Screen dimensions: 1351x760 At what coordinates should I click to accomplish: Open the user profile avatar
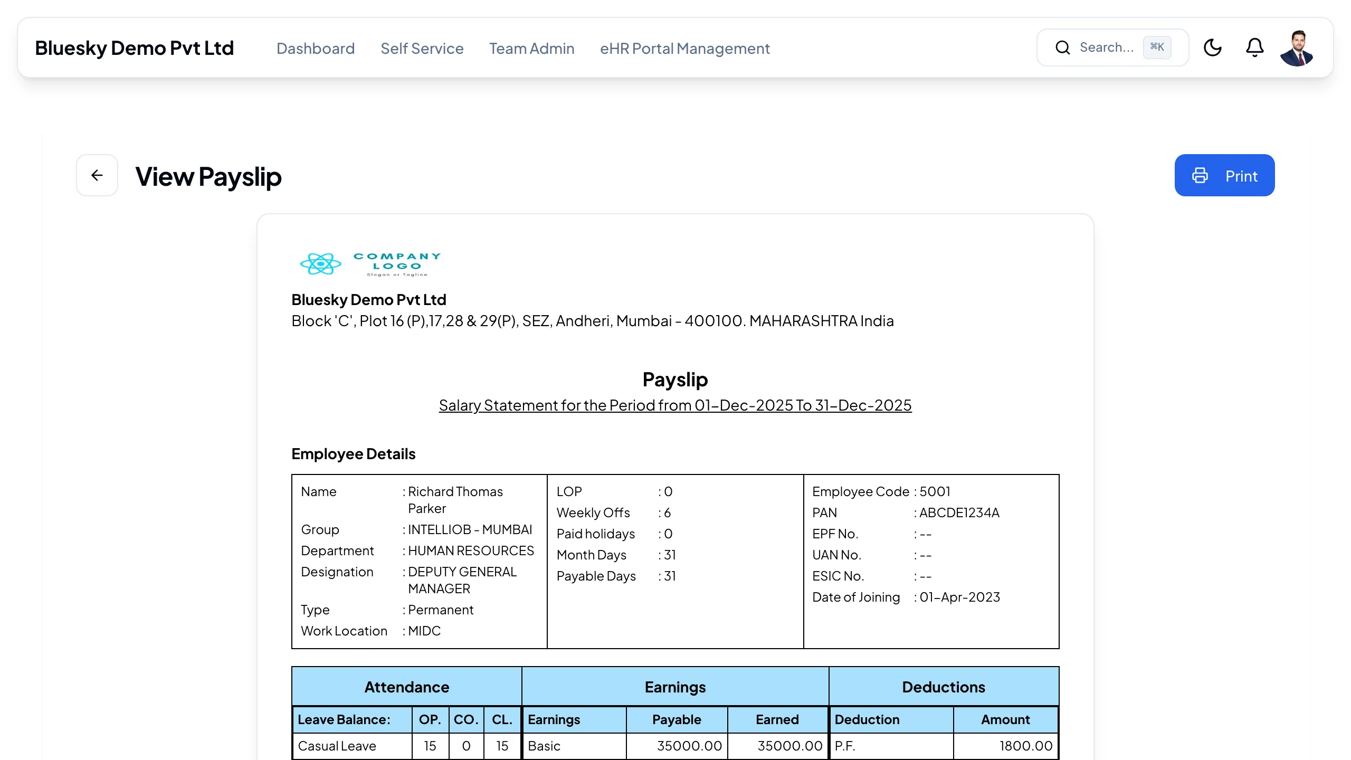click(1297, 48)
